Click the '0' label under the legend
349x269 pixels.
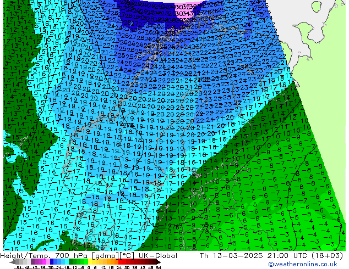tap(89, 267)
